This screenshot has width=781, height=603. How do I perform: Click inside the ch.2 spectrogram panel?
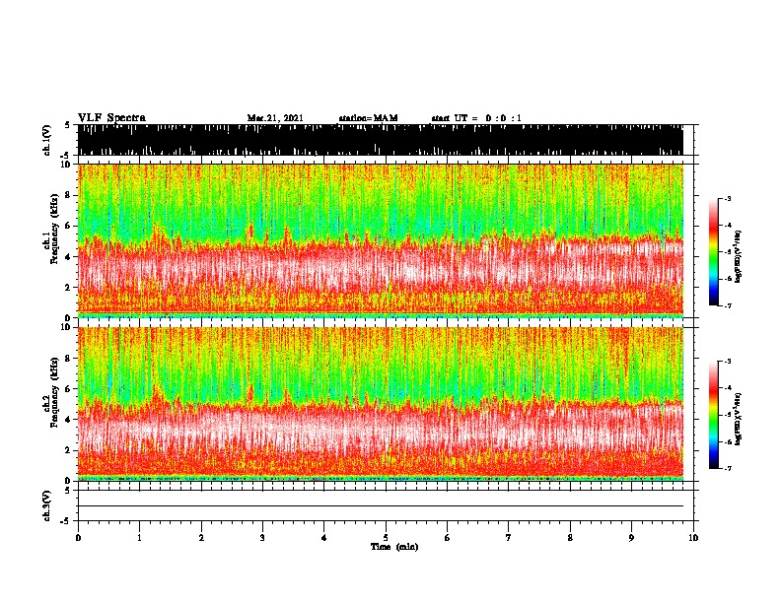tap(381, 404)
